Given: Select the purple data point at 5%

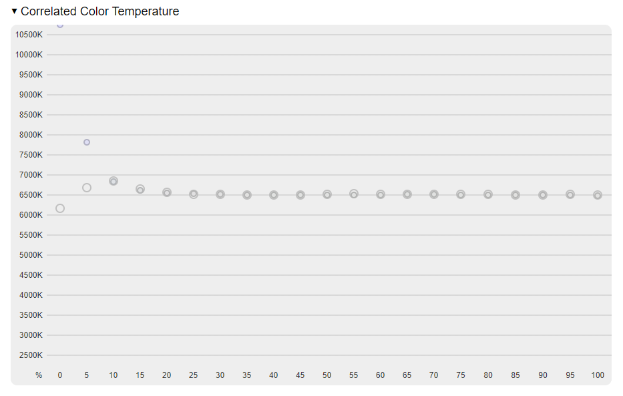Looking at the screenshot, I should point(87,142).
